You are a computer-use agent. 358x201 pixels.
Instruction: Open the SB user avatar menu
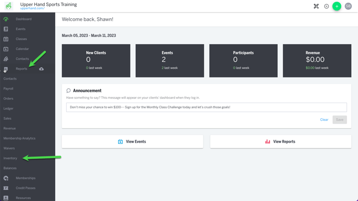tap(348, 6)
